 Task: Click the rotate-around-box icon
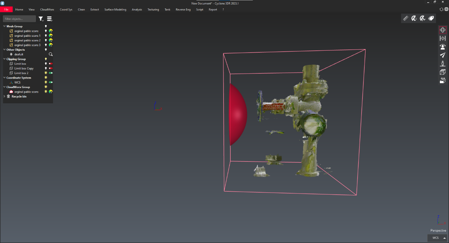(442, 81)
